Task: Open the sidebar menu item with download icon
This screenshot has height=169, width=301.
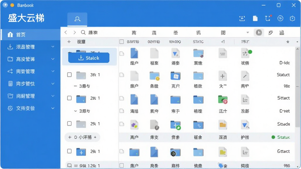Action: [31, 47]
